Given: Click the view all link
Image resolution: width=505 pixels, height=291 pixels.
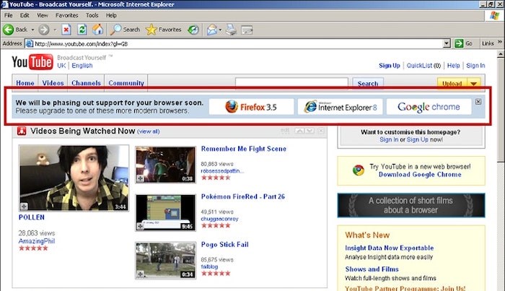Looking at the screenshot, I should 148,131.
